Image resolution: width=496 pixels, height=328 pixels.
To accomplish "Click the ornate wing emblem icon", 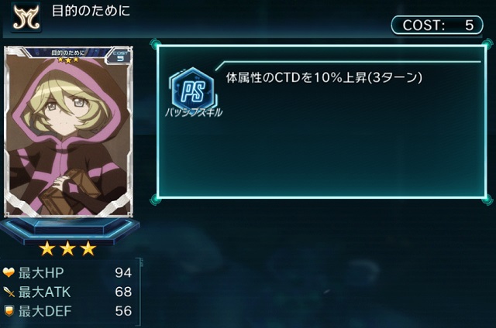I will (26, 18).
